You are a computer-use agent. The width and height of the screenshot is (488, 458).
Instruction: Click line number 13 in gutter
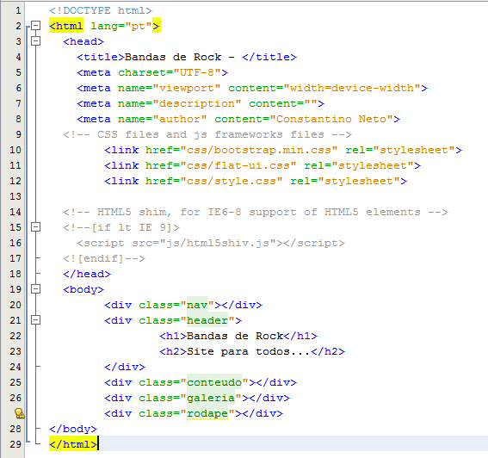point(15,196)
